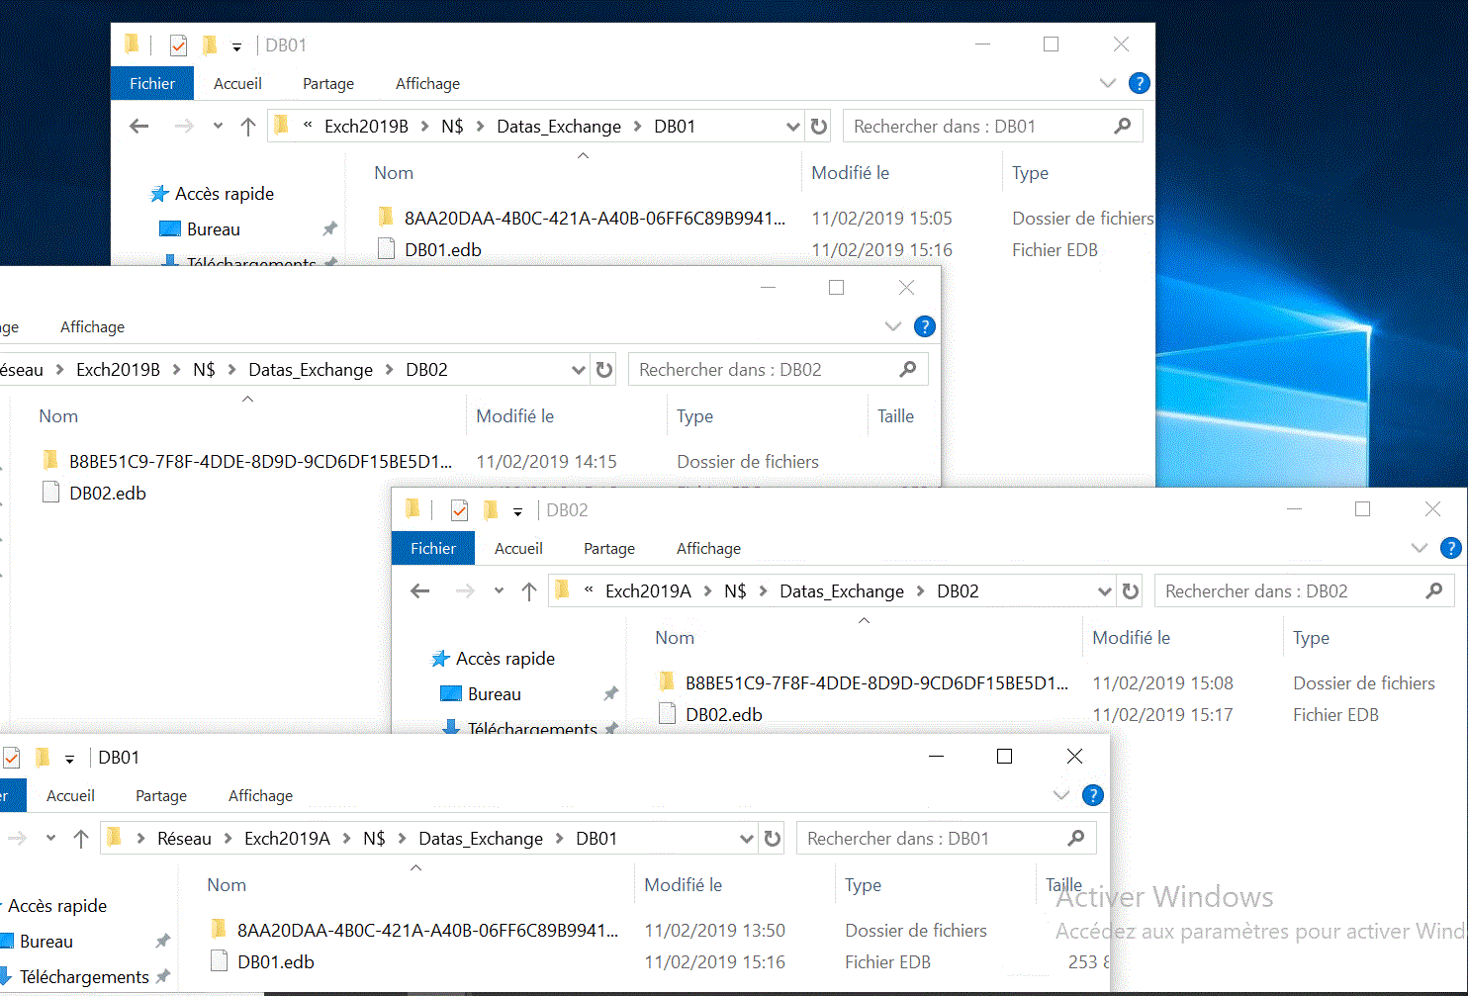1468x996 pixels.
Task: Sort by Taille column in Exch2019B DB02 window
Action: pyautogui.click(x=895, y=416)
